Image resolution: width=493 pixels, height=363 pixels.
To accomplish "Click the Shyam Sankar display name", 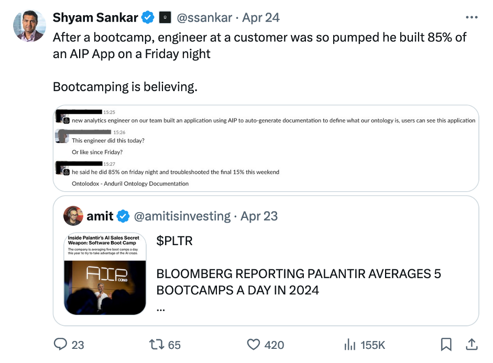I will click(x=95, y=17).
